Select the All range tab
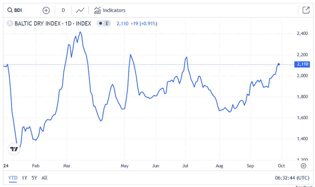The width and height of the screenshot is (315, 187). click(x=44, y=178)
